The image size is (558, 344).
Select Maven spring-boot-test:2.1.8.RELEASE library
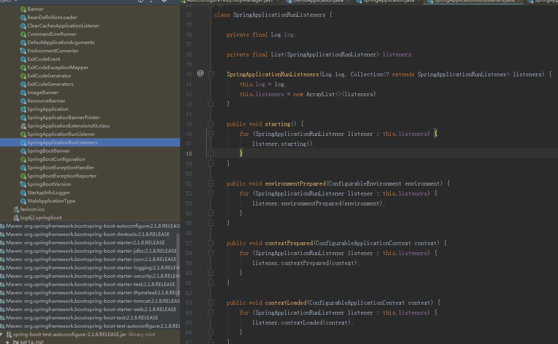click(x=82, y=318)
